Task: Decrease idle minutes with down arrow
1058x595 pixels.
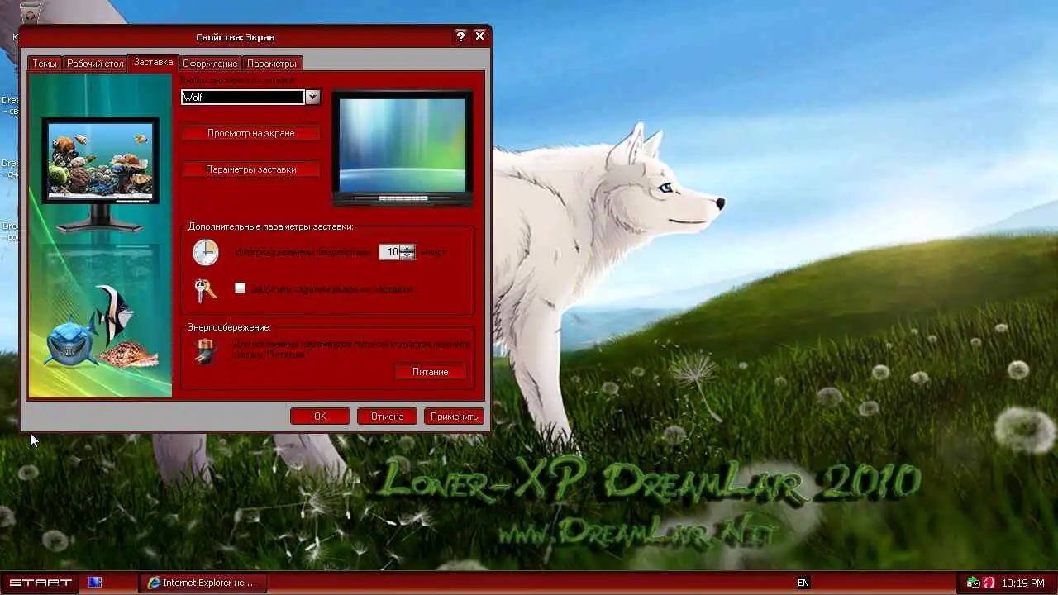Action: [x=407, y=256]
